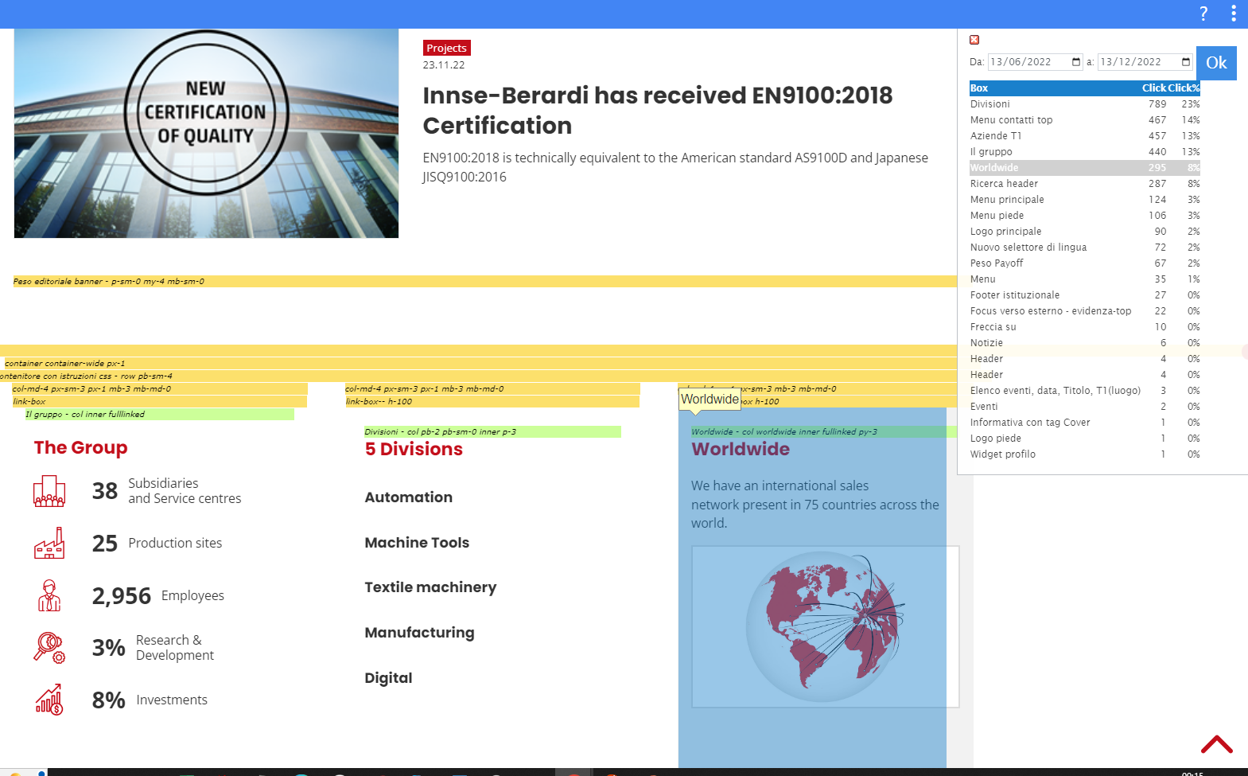Open the 5 Divisions heading link
Screen dimensions: 1248x776
click(x=414, y=450)
